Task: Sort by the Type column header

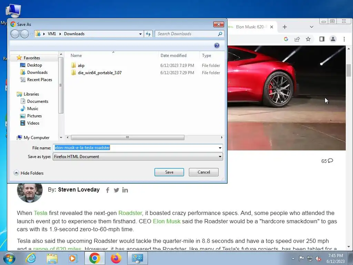Action: coord(206,56)
